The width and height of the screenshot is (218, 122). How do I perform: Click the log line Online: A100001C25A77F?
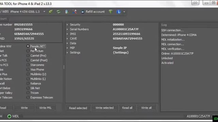[177, 54]
